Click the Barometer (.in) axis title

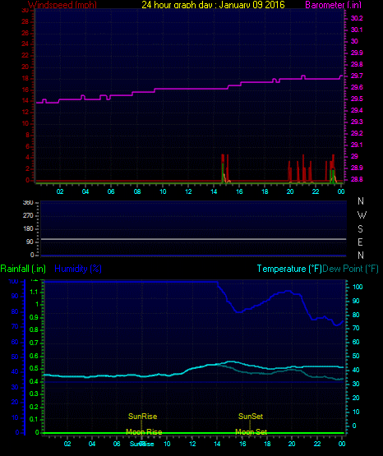333,5
